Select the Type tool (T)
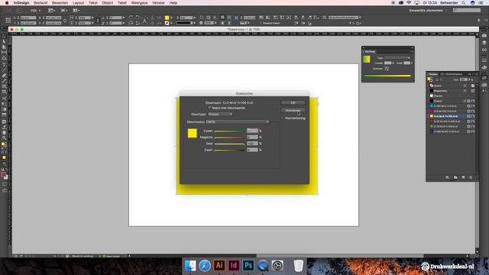This screenshot has width=489, height=275. 4,64
